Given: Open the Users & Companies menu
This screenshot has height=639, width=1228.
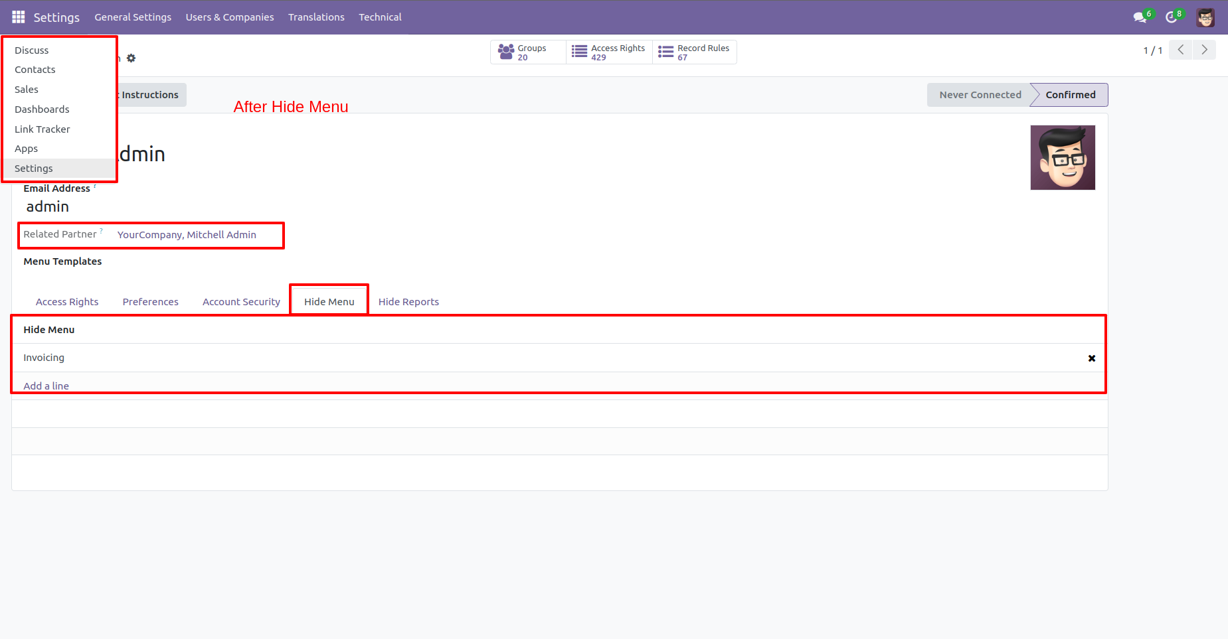Looking at the screenshot, I should 230,17.
